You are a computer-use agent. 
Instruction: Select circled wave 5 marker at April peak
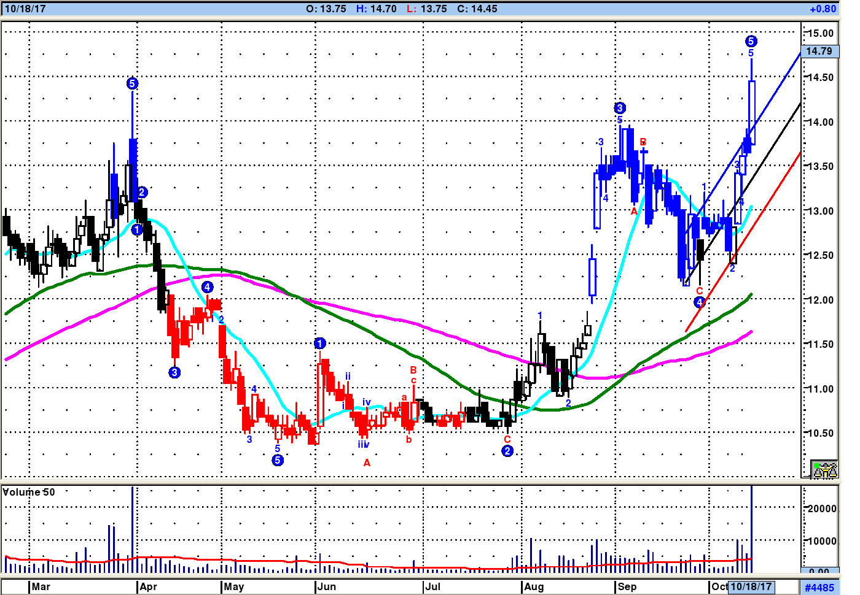(x=132, y=83)
